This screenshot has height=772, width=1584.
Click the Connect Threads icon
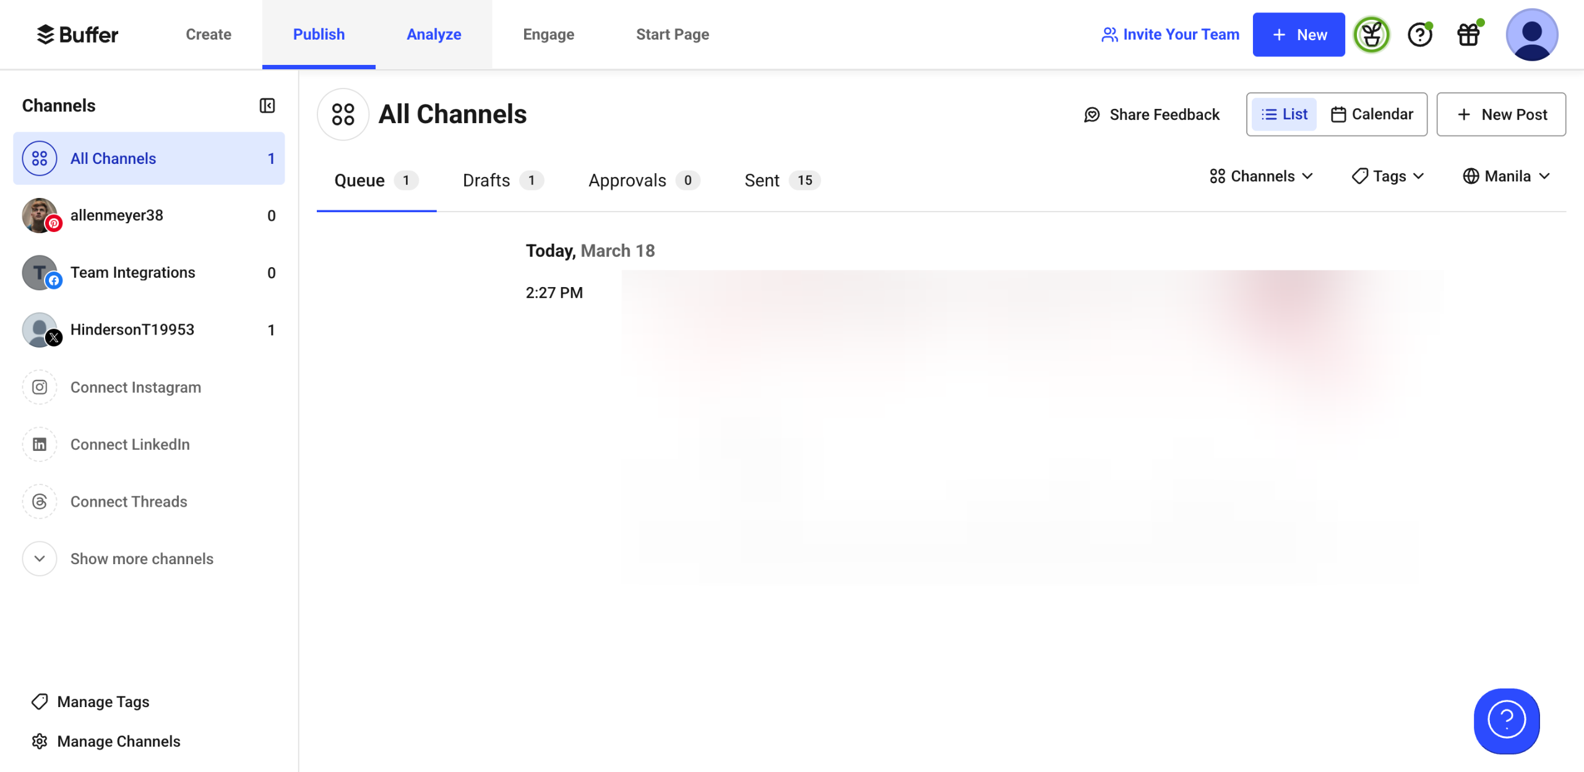pos(40,502)
